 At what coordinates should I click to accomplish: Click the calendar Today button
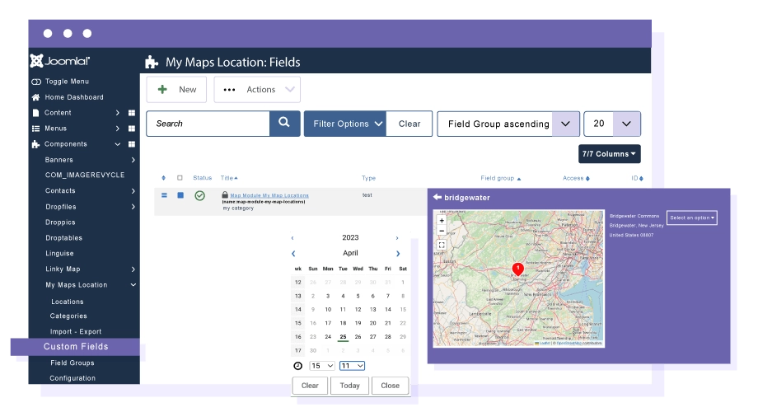point(349,386)
